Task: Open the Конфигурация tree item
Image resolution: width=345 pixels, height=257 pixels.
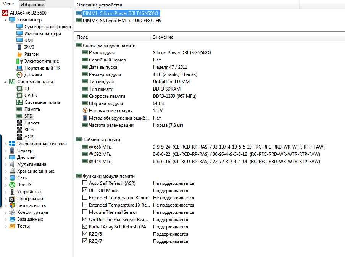Action: click(32, 212)
